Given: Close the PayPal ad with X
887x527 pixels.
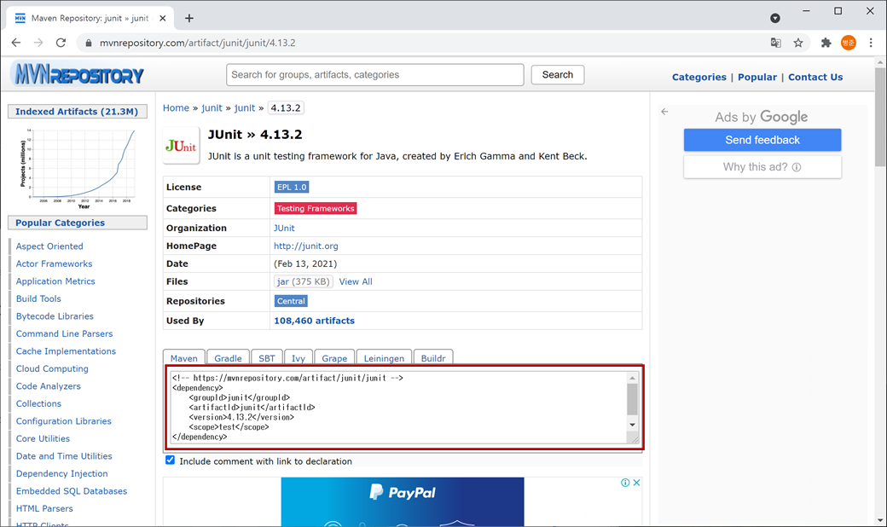Looking at the screenshot, I should tap(636, 483).
